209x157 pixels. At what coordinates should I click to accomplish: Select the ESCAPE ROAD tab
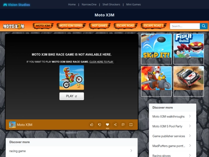click(125, 26)
